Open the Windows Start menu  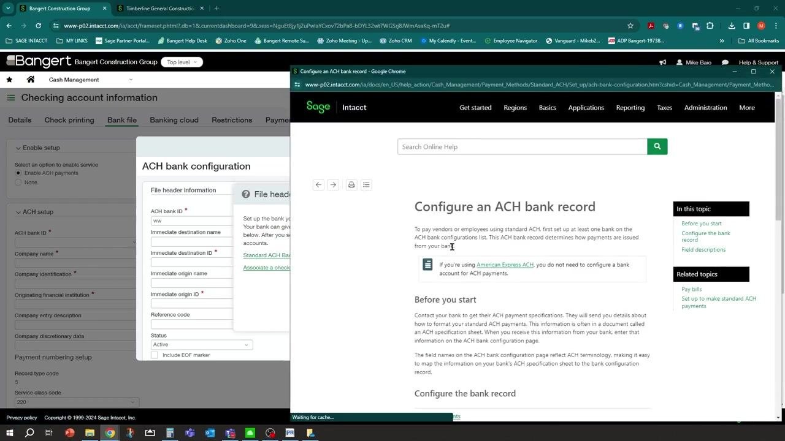(x=9, y=432)
